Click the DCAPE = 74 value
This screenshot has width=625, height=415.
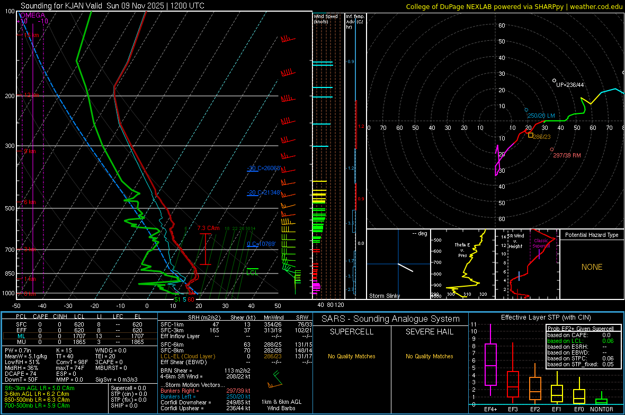[20, 374]
